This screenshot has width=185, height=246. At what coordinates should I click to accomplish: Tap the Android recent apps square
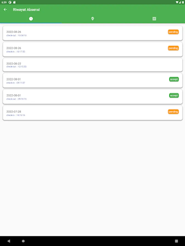(x=176, y=241)
